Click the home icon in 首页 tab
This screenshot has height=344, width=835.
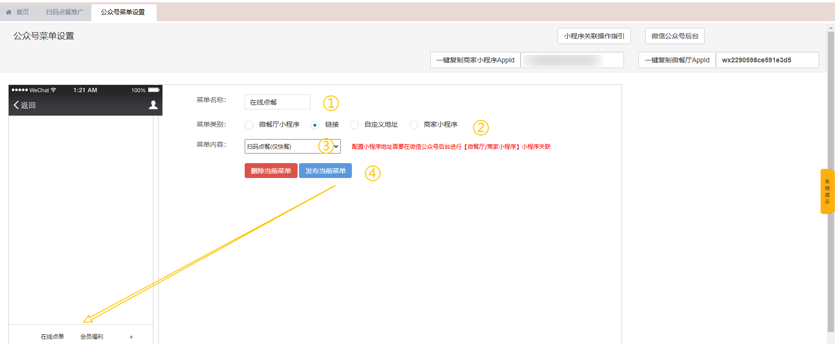pyautogui.click(x=9, y=12)
